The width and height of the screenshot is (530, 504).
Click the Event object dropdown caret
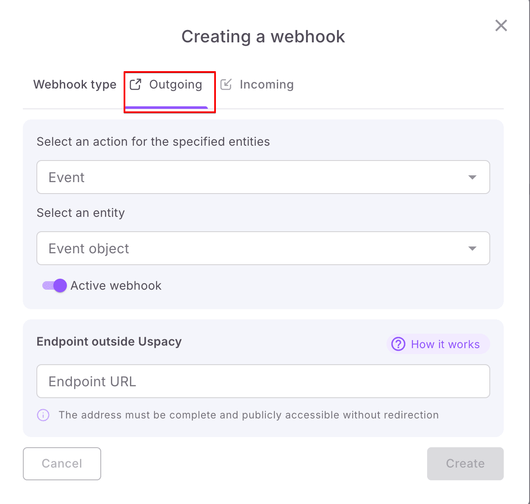[x=472, y=248]
